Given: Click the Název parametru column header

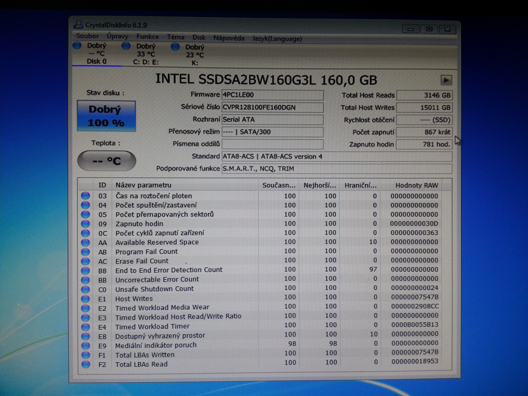Looking at the screenshot, I should (x=143, y=185).
